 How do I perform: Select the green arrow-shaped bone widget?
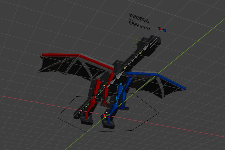[x=135, y=41]
